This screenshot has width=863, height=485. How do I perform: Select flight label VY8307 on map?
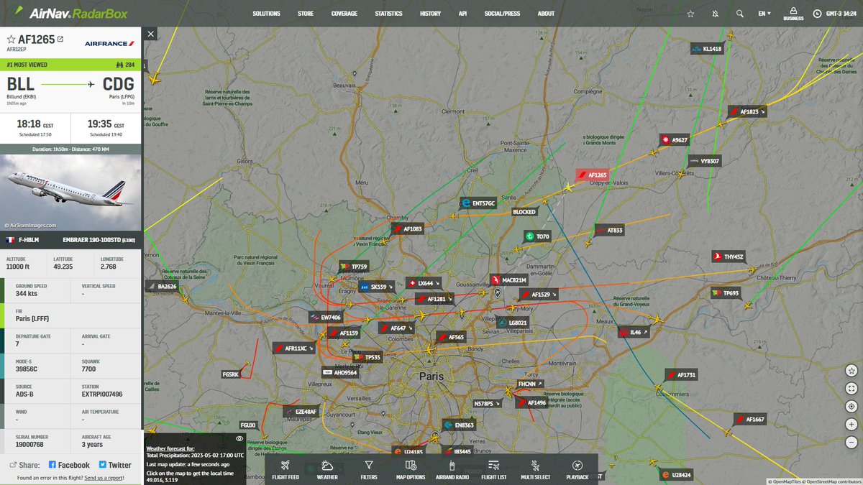(706, 161)
